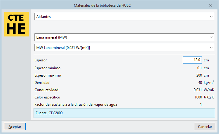Click the Conductividad label

point(46,90)
